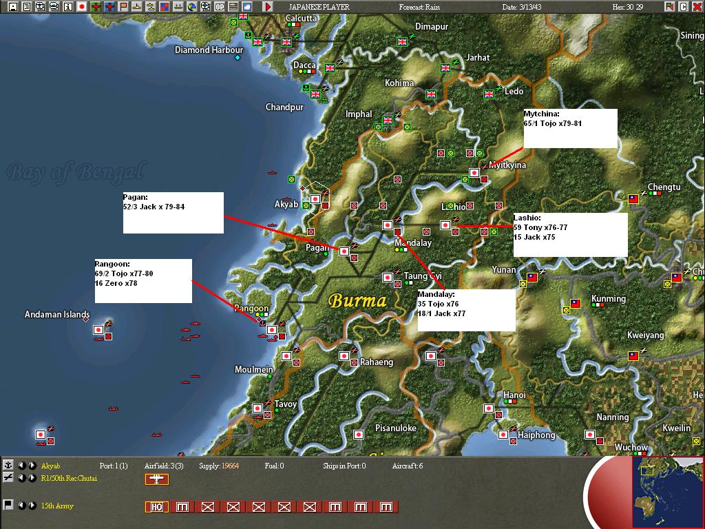Click the world minimap in bottom right corner
The height and width of the screenshot is (529, 705).
[x=667, y=492]
